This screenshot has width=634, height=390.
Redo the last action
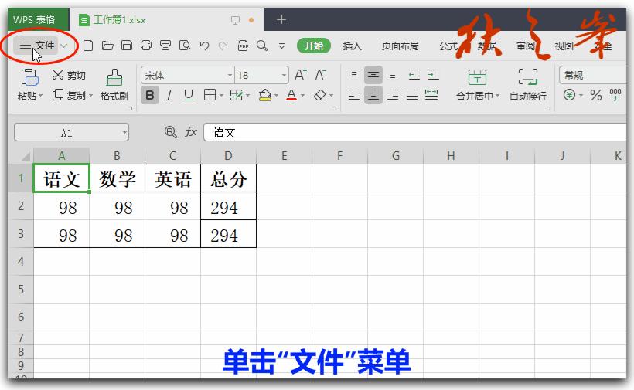223,46
